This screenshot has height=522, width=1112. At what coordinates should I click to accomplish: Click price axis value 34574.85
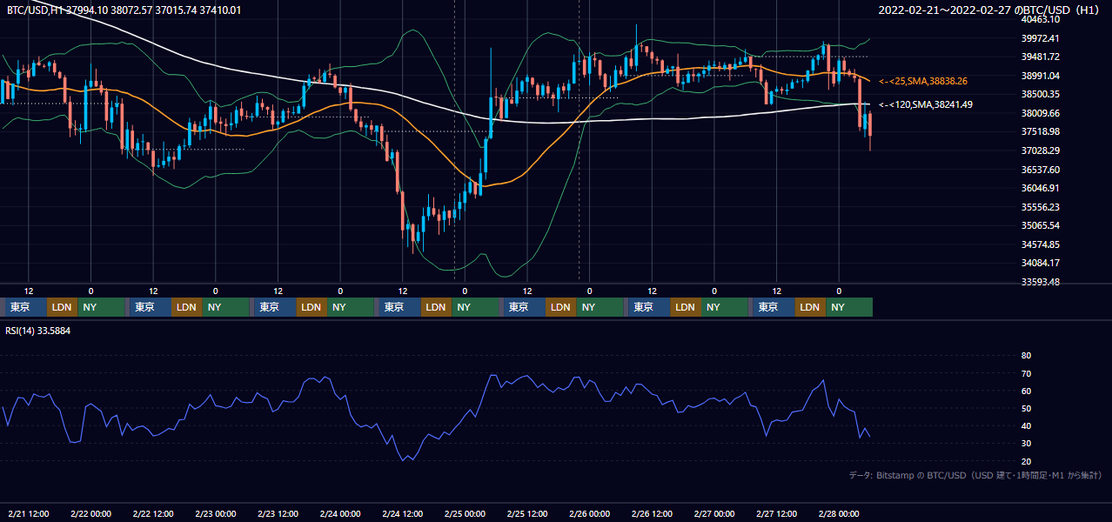click(1040, 244)
